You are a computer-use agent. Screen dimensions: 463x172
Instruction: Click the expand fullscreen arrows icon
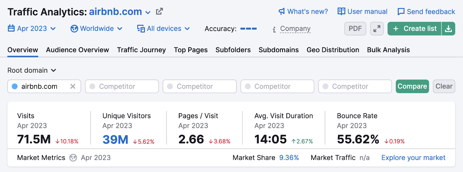[377, 29]
